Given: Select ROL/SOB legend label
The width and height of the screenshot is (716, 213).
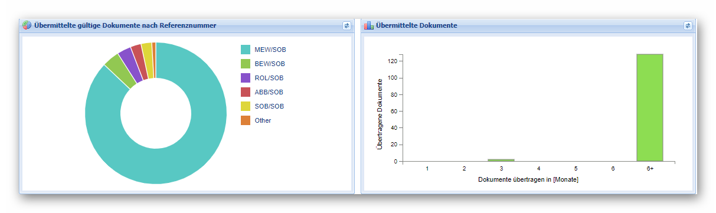Looking at the screenshot, I should pyautogui.click(x=269, y=78).
